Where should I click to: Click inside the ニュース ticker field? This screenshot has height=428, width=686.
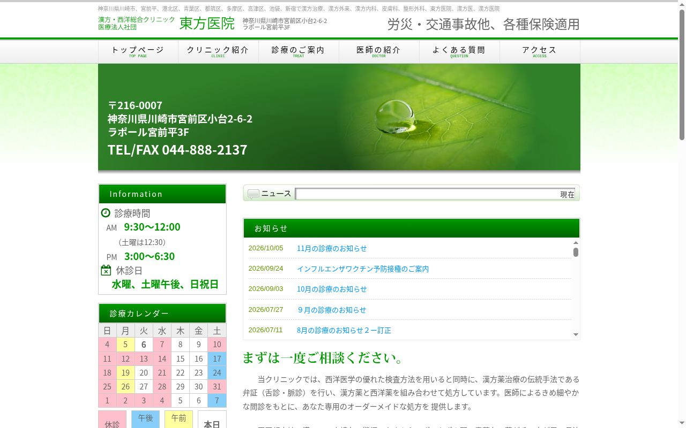[x=435, y=194]
